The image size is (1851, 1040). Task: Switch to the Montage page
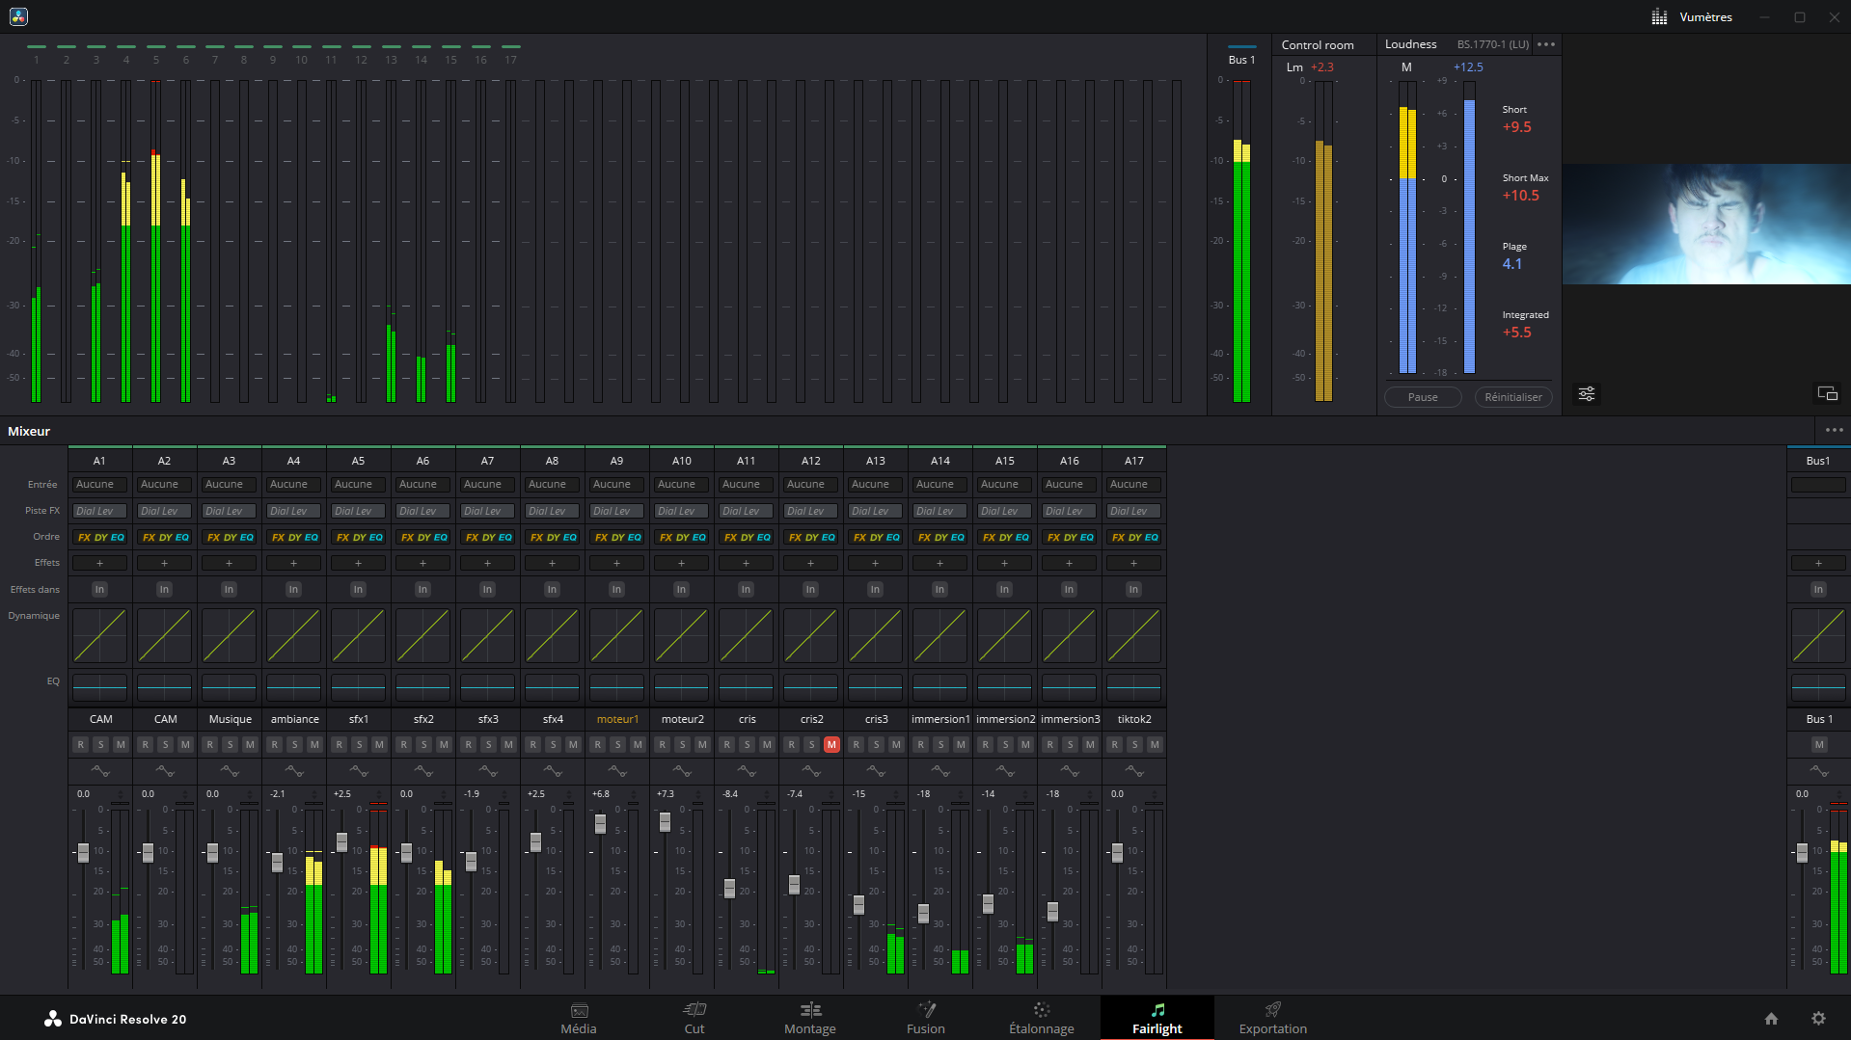coord(809,1018)
